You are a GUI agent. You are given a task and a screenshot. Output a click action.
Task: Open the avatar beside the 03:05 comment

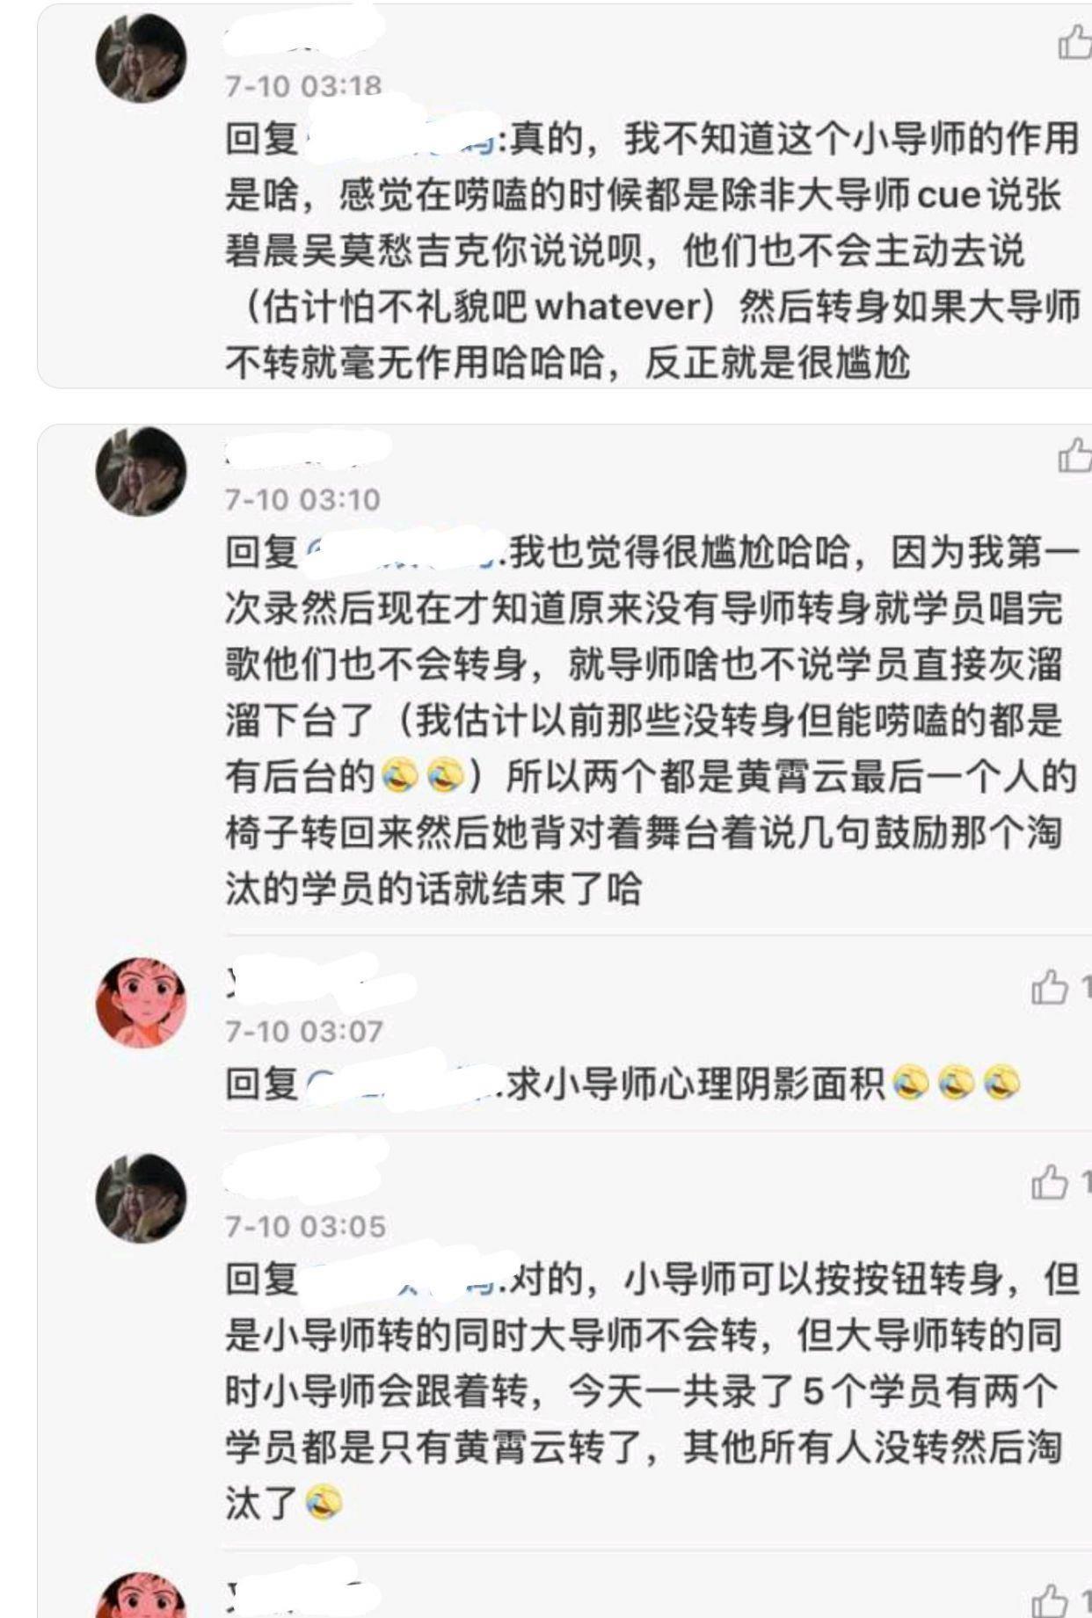pos(141,1199)
